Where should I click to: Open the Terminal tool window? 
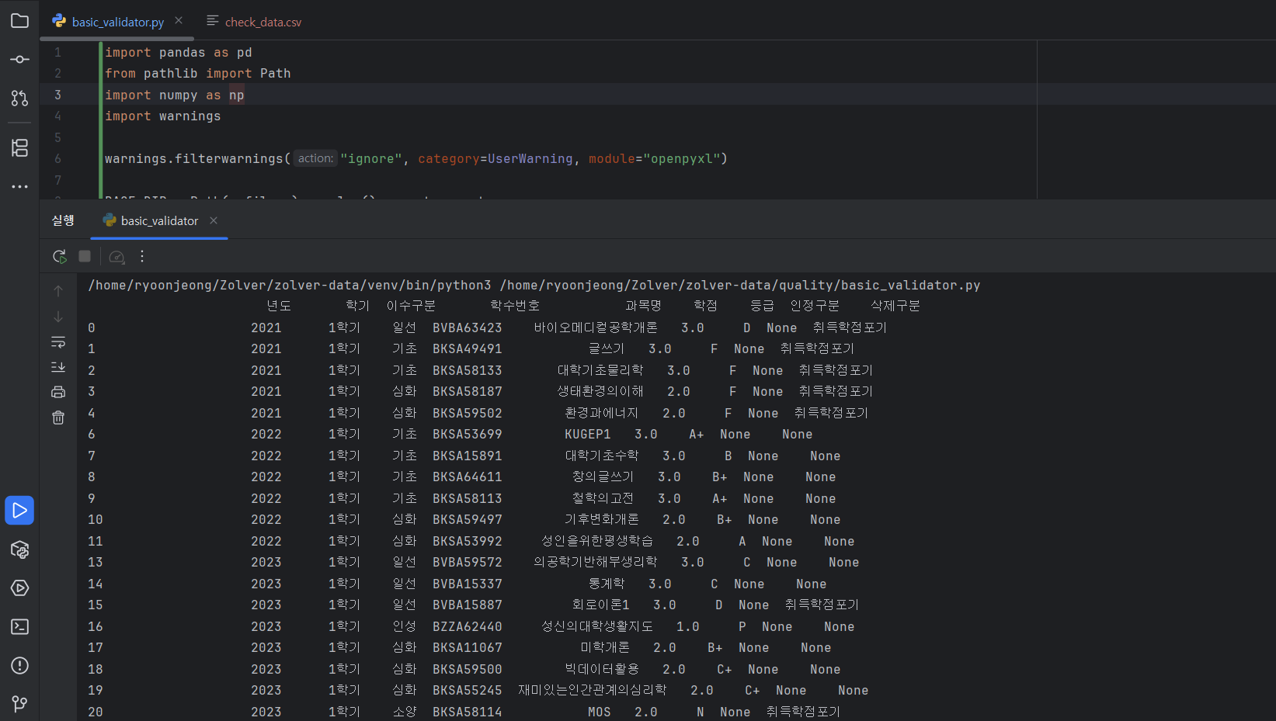(19, 627)
